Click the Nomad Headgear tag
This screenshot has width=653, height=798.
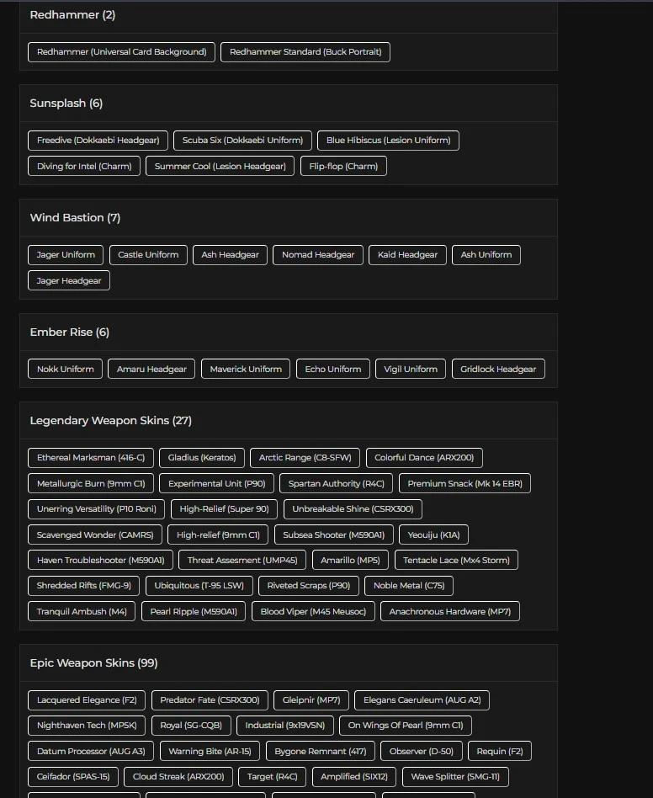pos(318,255)
